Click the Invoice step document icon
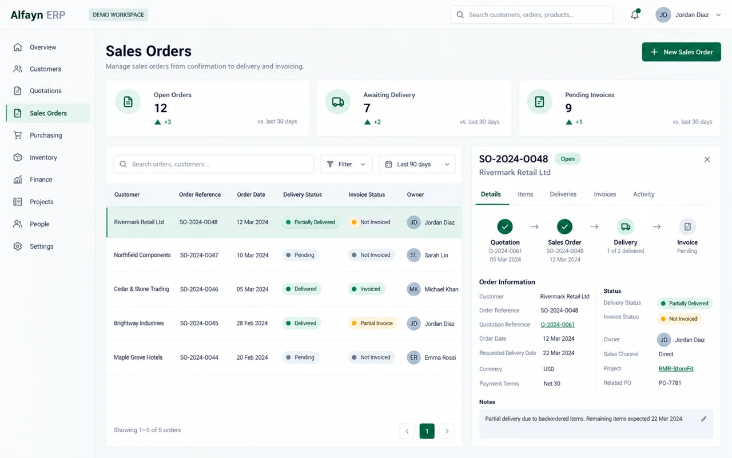 687,227
